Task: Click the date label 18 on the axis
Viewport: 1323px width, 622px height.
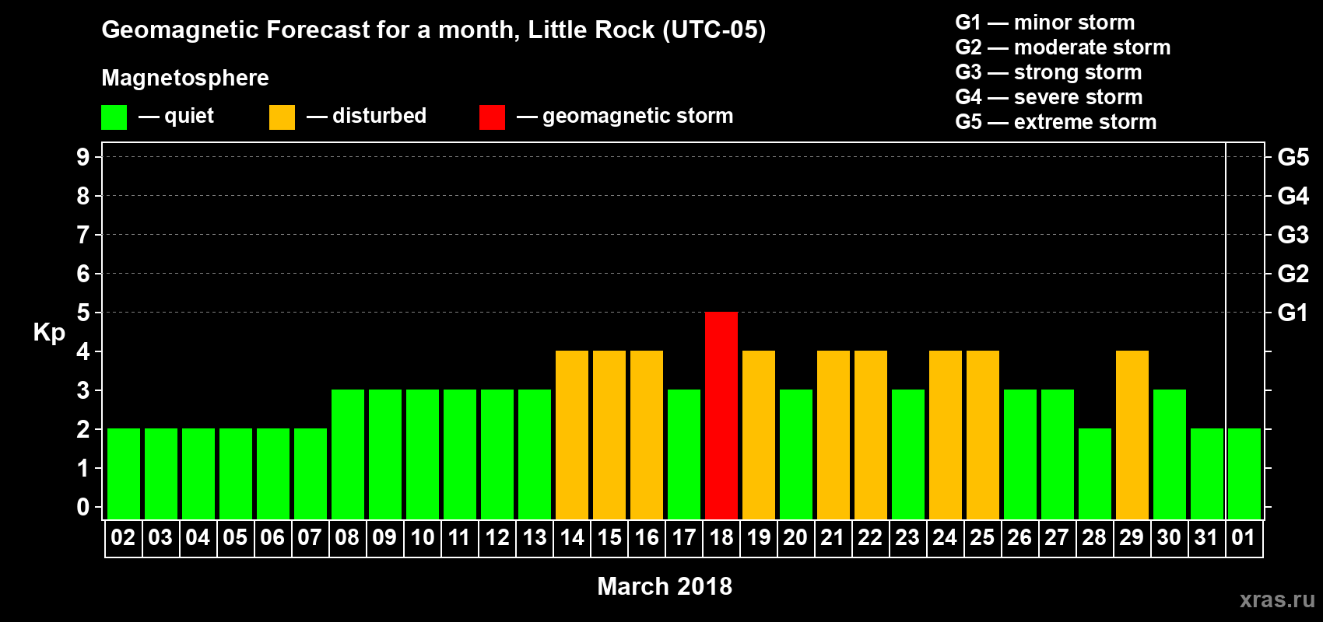Action: 721,537
